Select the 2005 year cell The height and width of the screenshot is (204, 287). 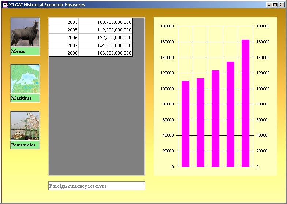point(64,30)
